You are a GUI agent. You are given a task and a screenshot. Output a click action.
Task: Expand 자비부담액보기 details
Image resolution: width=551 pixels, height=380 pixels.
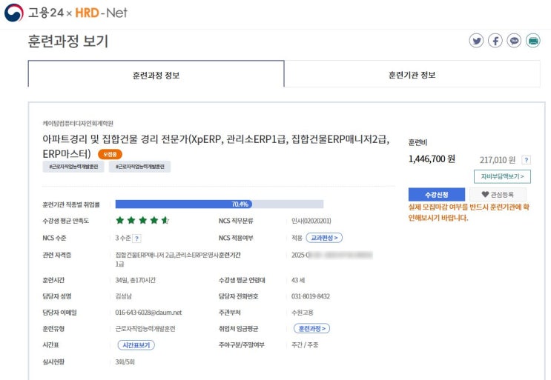click(502, 176)
